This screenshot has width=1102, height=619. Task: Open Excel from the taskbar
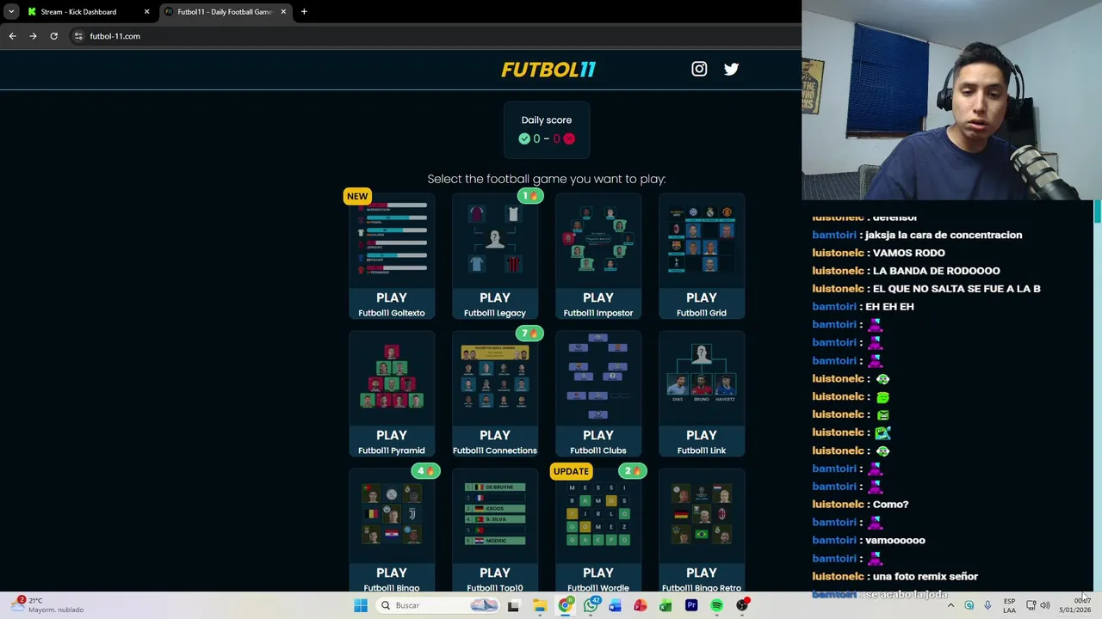[666, 605]
